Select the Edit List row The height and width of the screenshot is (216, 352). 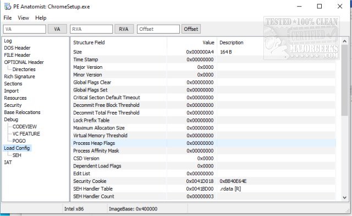point(204,174)
